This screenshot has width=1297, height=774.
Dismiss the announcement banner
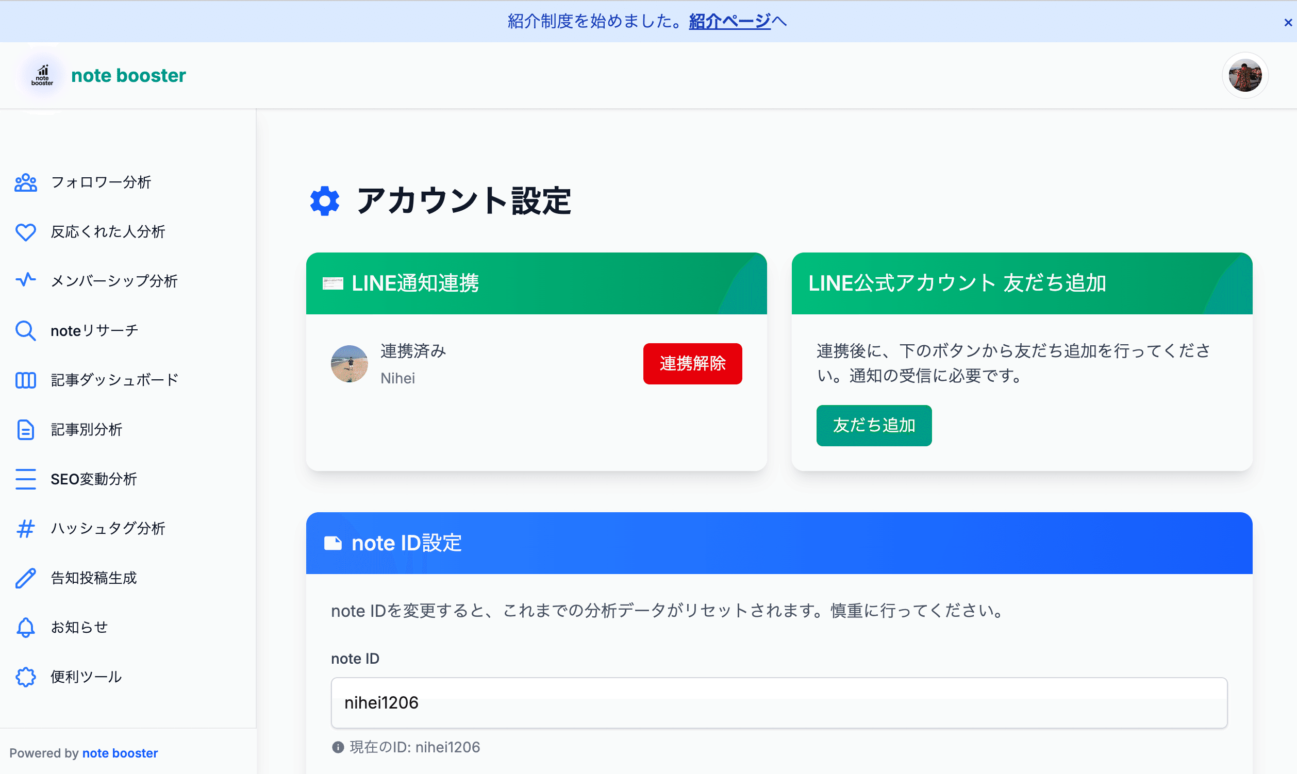click(1288, 23)
